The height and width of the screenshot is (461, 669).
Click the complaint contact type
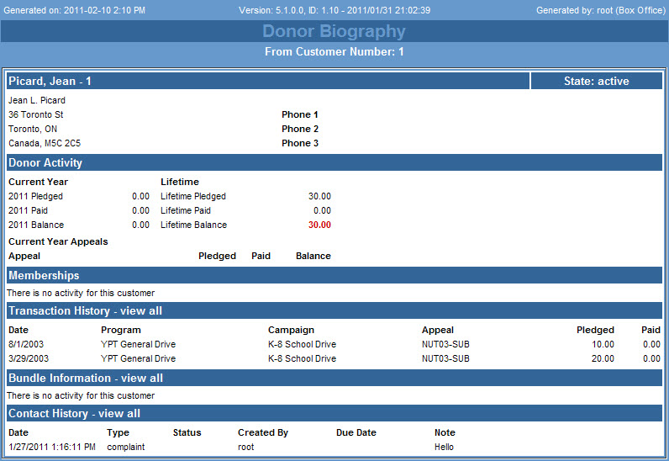pyautogui.click(x=126, y=447)
